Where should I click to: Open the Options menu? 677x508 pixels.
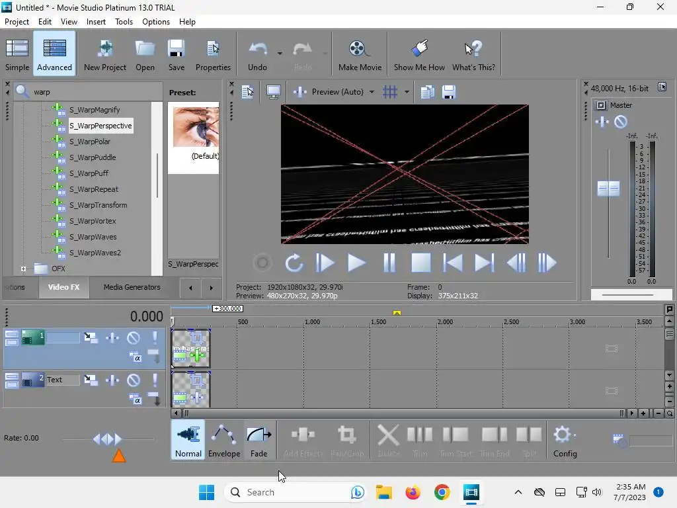coord(156,22)
